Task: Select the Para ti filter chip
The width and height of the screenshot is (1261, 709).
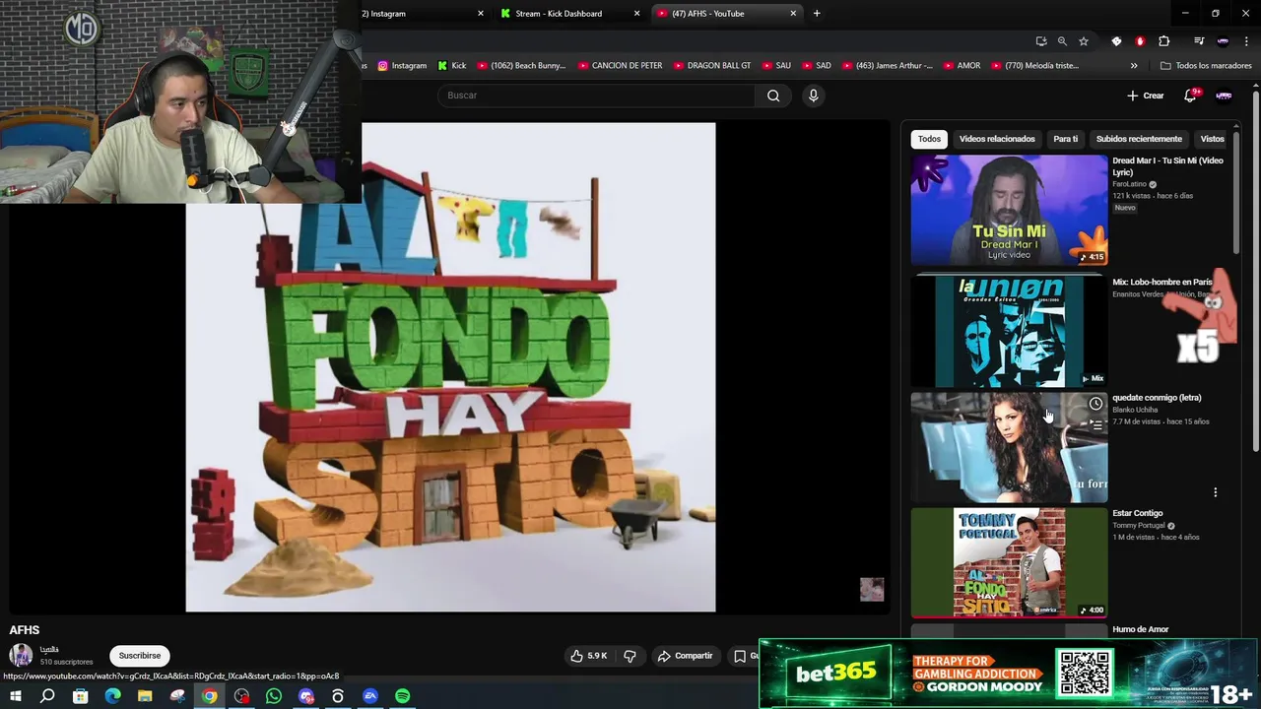Action: (x=1065, y=139)
